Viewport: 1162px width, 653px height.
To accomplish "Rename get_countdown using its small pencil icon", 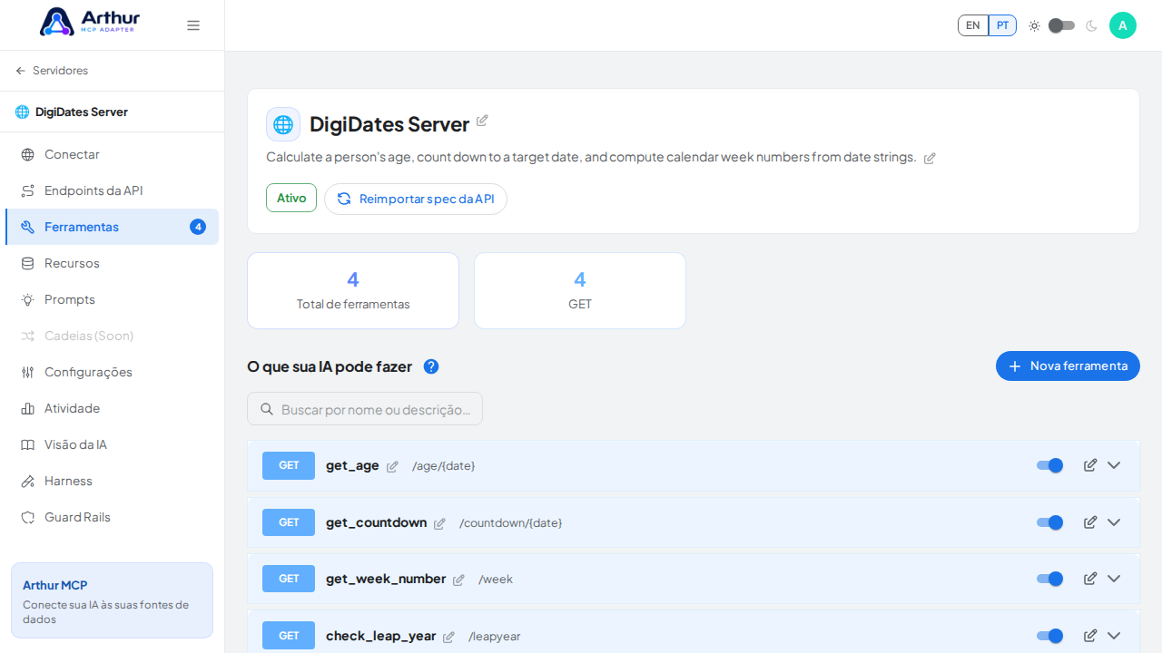I will coord(439,523).
